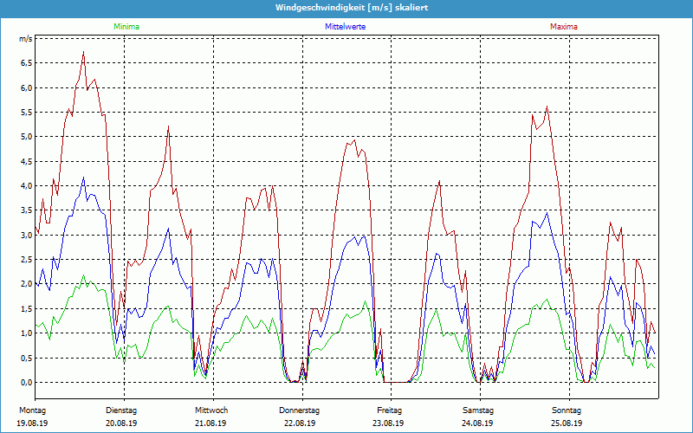Click the 1,5 y-axis value
693x433 pixels.
[x=26, y=309]
